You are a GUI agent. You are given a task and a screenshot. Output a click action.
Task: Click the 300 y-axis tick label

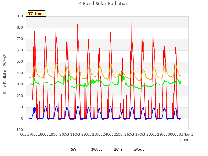[20, 84]
